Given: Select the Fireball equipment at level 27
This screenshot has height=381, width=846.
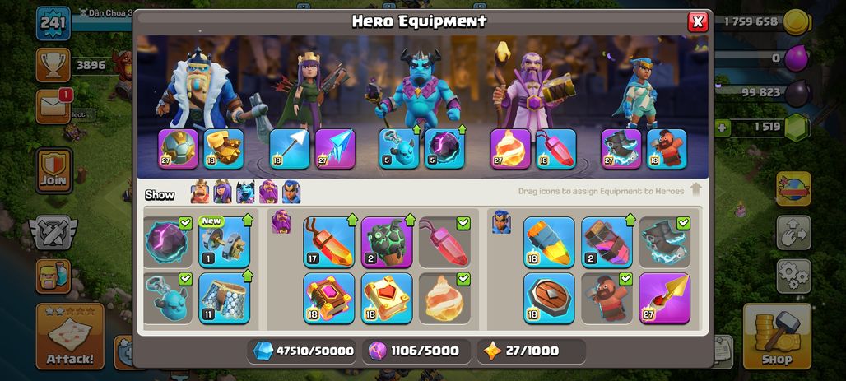Looking at the screenshot, I should pyautogui.click(x=510, y=149).
